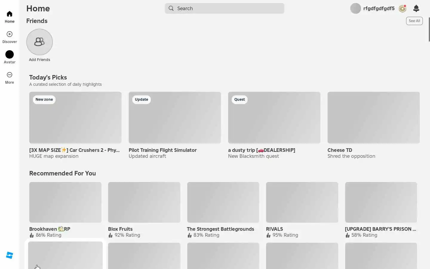Click the profile avatar picture
The height and width of the screenshot is (269, 430).
click(356, 8)
